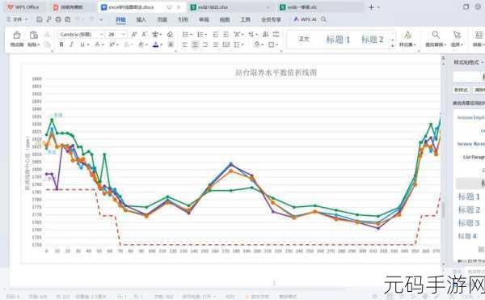485x300 pixels.
Task: Switch to the 开始 ribbon tab
Action: coord(120,19)
